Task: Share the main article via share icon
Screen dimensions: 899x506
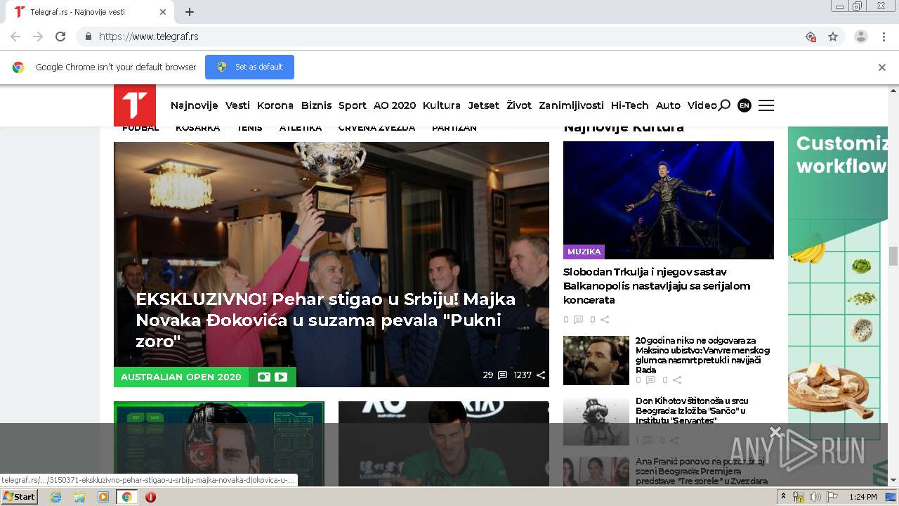Action: (541, 375)
